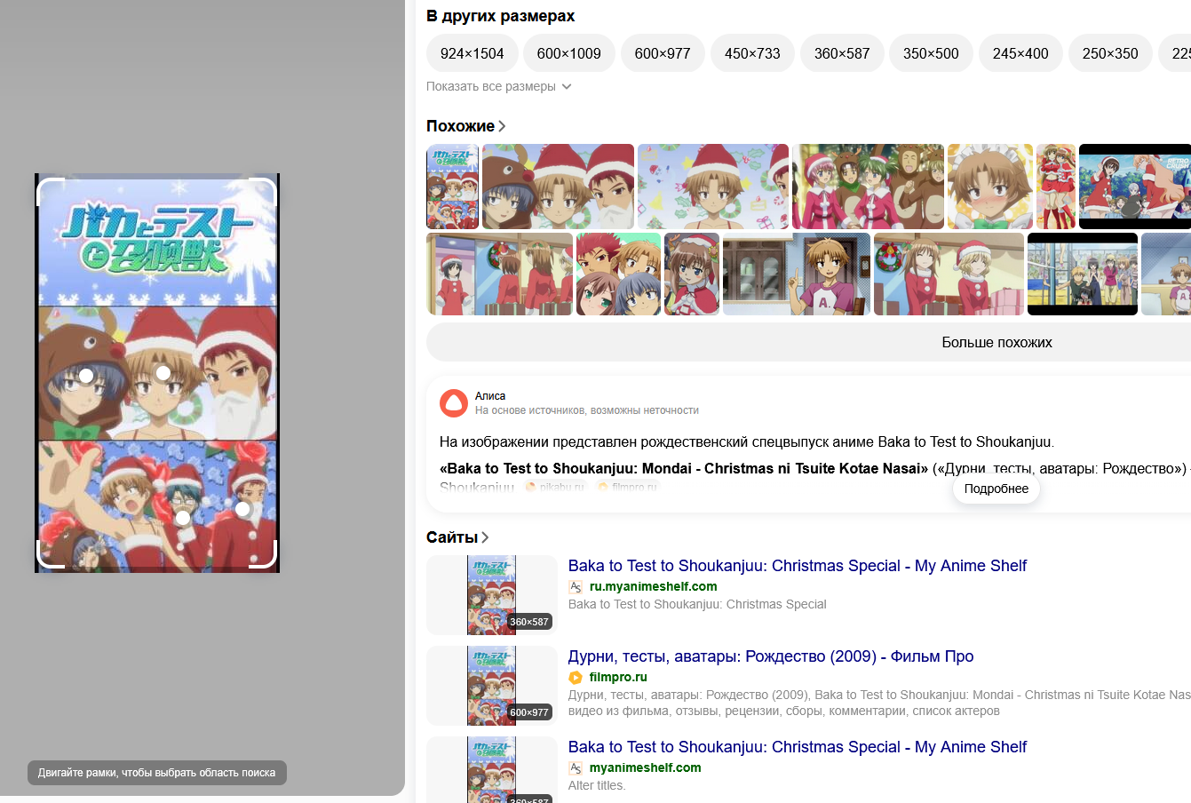
Task: Expand the Показать все размеры list
Action: (x=499, y=86)
